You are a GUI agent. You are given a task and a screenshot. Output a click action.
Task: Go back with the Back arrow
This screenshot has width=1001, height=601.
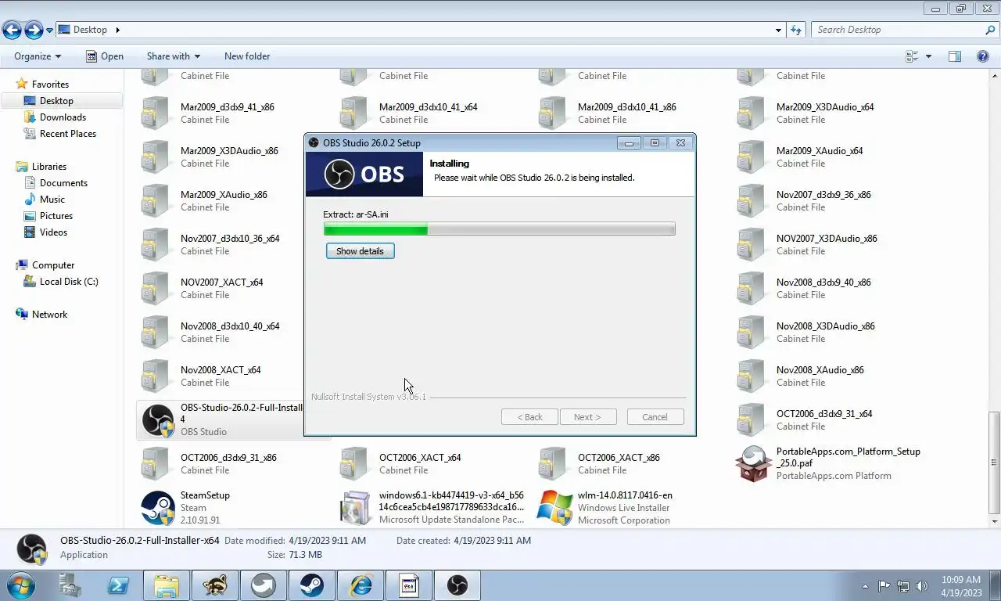12,30
